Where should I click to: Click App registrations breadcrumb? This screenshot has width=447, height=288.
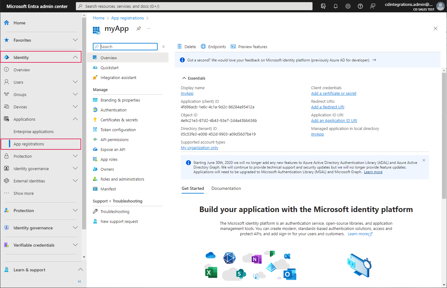tap(127, 18)
